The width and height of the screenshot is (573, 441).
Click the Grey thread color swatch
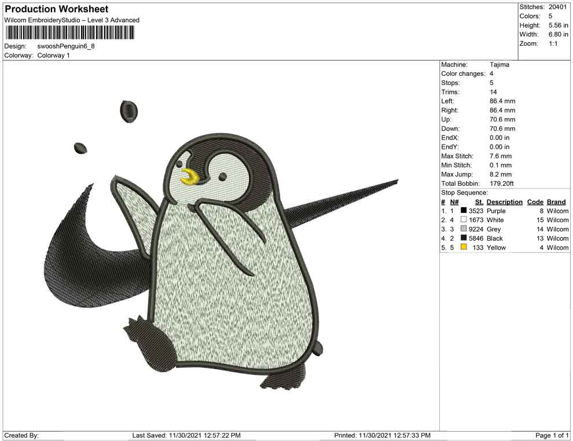[464, 229]
